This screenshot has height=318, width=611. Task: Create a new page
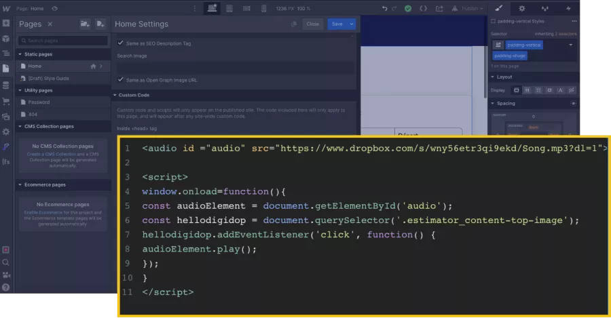tap(100, 24)
